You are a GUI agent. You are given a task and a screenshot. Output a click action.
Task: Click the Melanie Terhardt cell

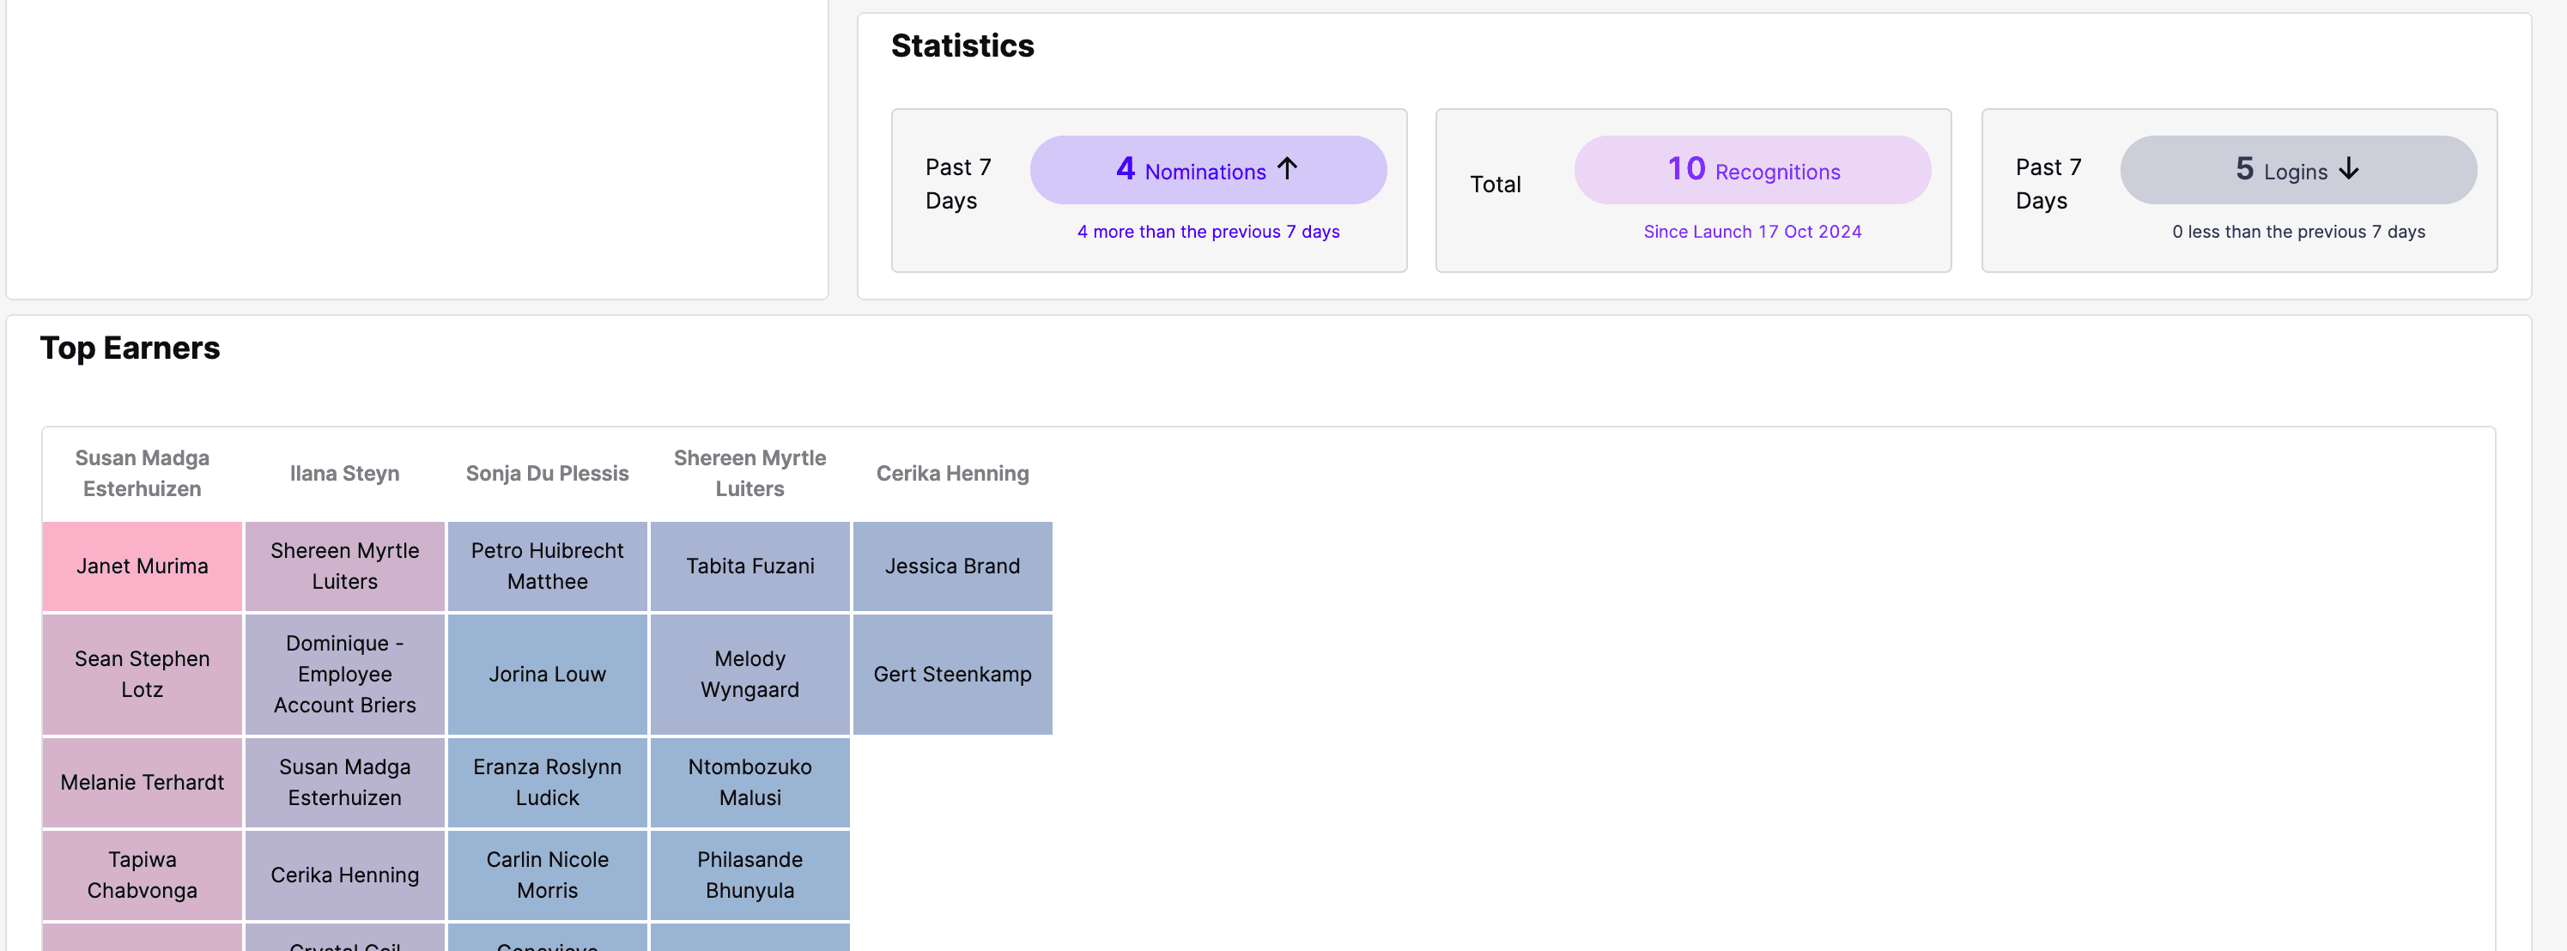(143, 783)
